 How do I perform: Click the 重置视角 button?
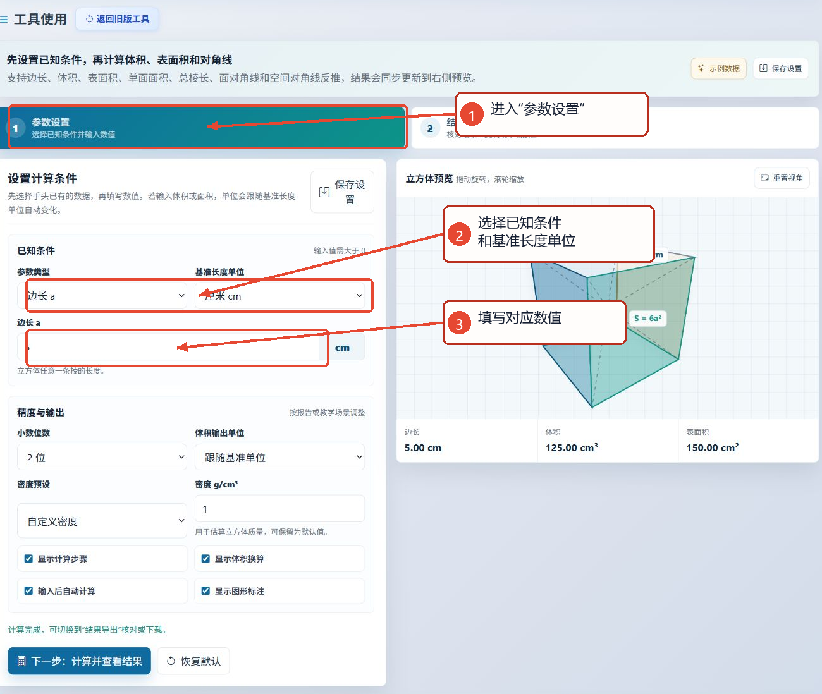pyautogui.click(x=782, y=178)
